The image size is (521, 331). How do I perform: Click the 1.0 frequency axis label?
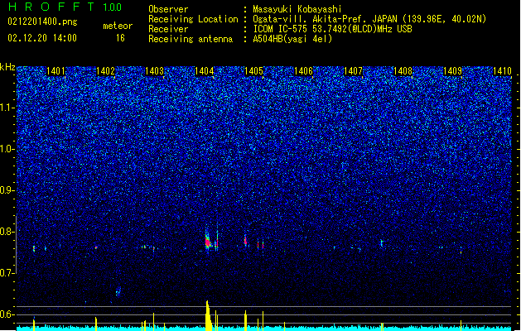coord(7,149)
